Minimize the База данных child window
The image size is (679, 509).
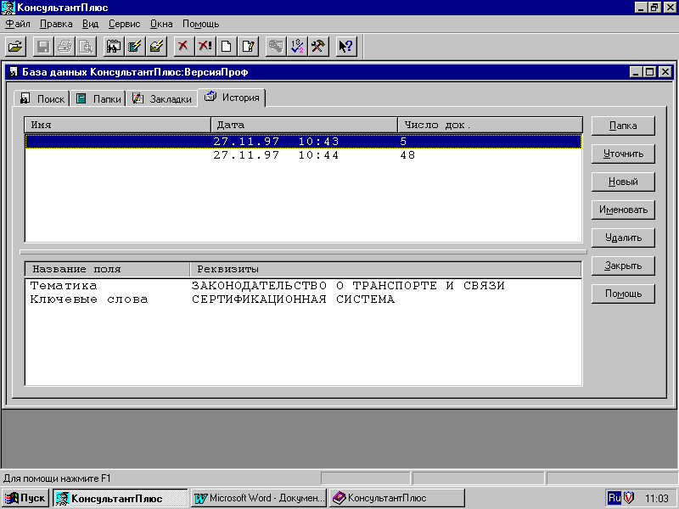pyautogui.click(x=635, y=72)
